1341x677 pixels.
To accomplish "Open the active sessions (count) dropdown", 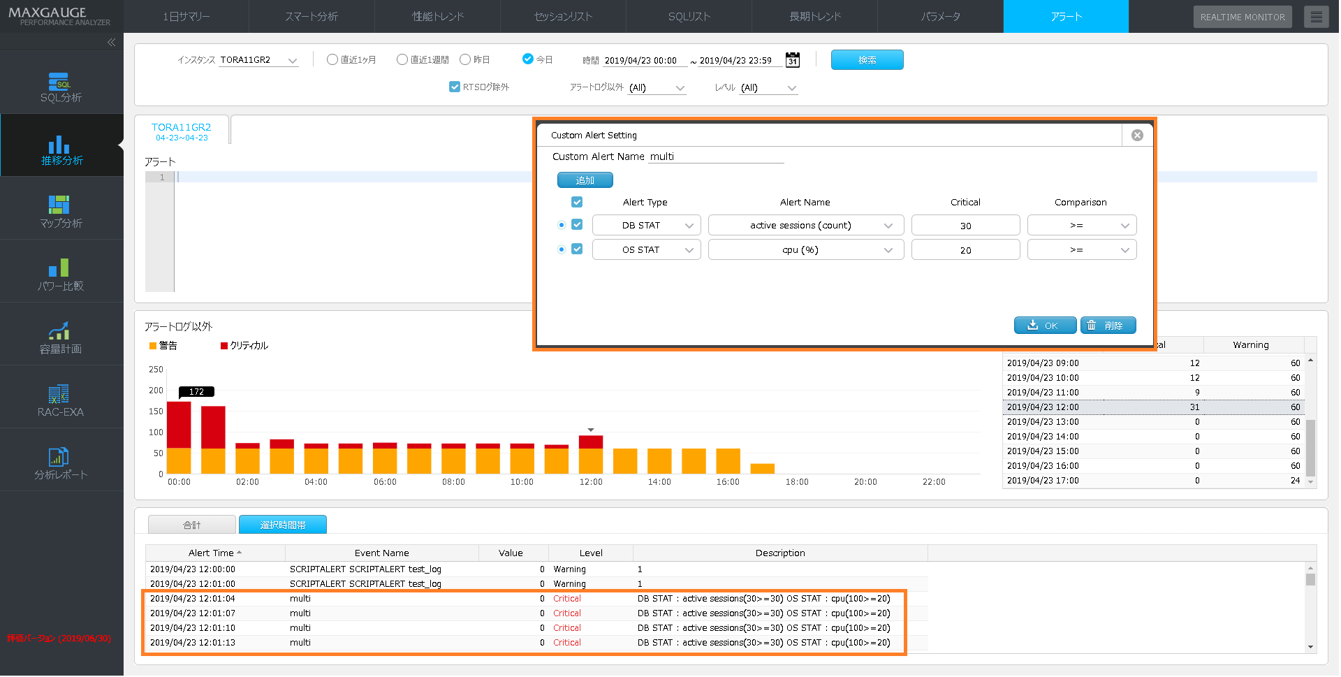I will point(806,226).
